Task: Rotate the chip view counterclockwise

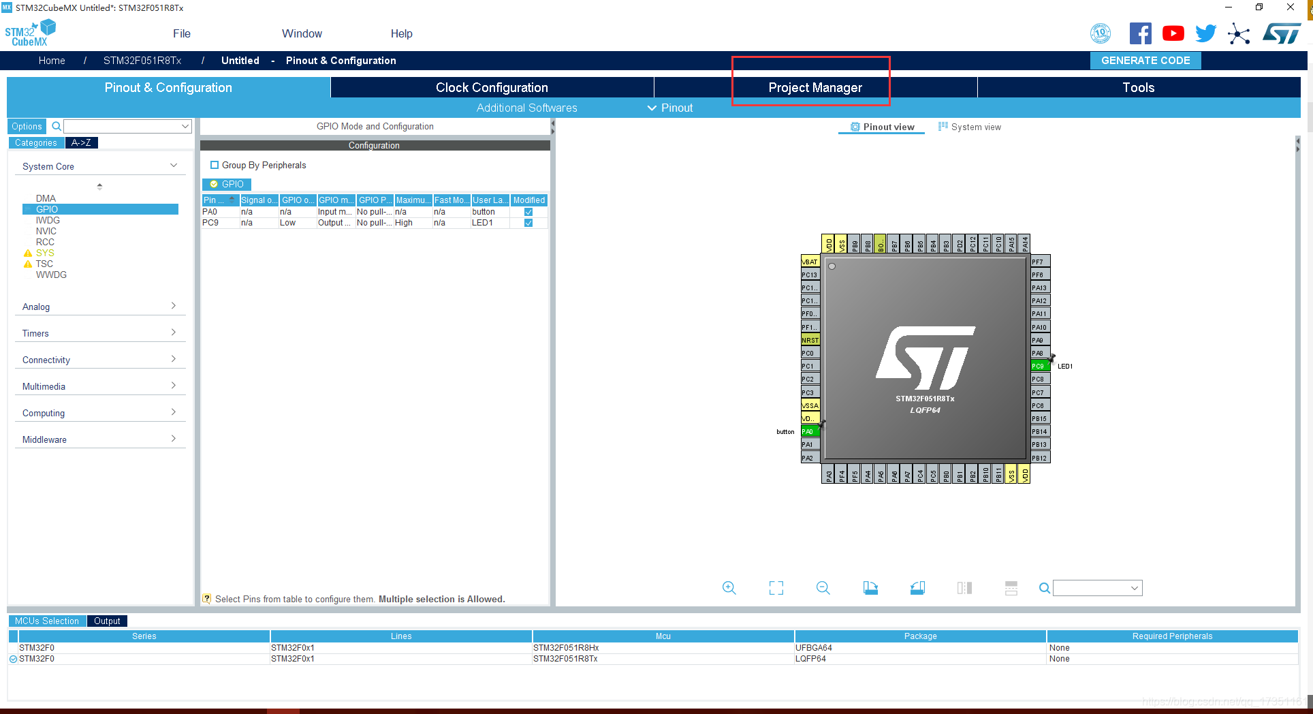Action: tap(917, 588)
